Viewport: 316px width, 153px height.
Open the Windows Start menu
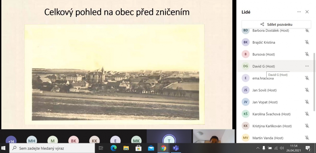coord(3,148)
